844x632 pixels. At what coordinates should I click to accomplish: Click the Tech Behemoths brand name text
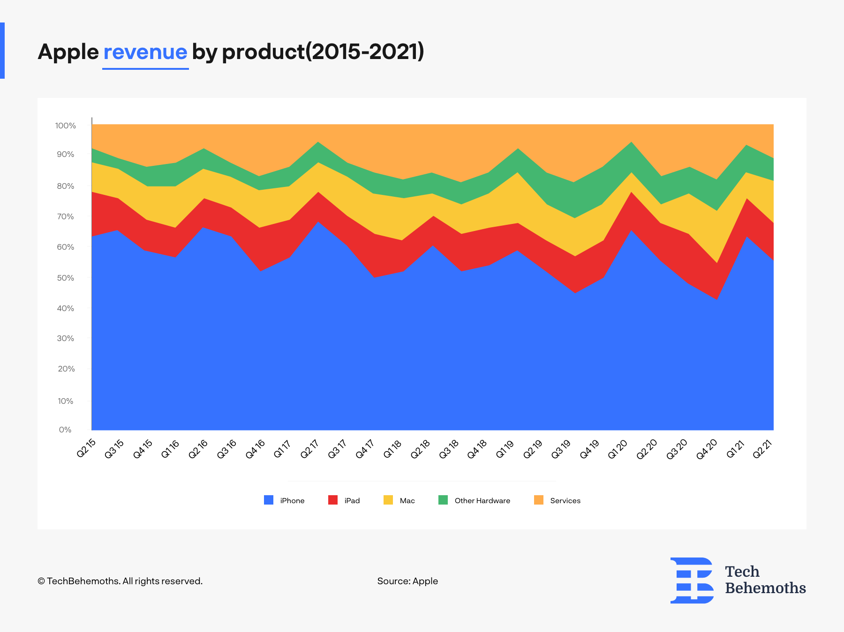tap(765, 580)
